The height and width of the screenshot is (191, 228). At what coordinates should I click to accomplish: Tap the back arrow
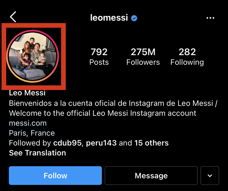(x=13, y=17)
